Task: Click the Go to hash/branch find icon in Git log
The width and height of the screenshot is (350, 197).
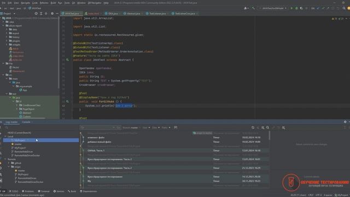Action: point(267,128)
